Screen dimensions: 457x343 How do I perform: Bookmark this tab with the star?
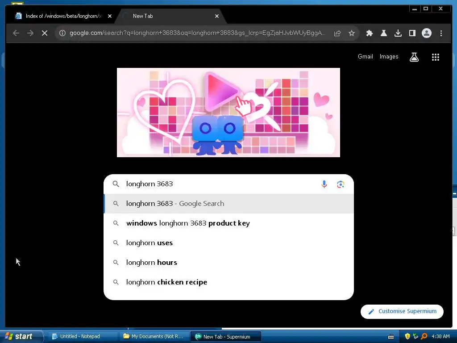[x=352, y=33]
